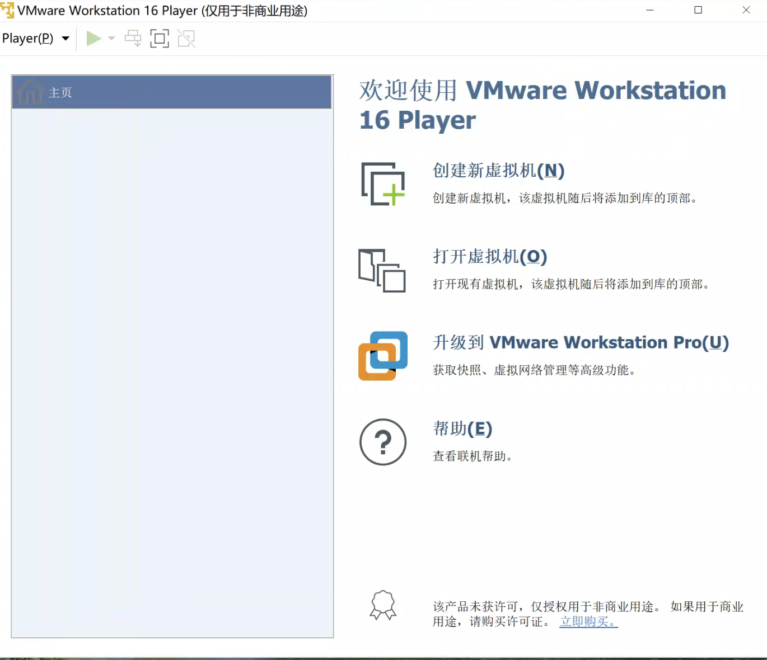Click the open virtual machine icon
Screen dimensions: 767x660
pyautogui.click(x=382, y=271)
